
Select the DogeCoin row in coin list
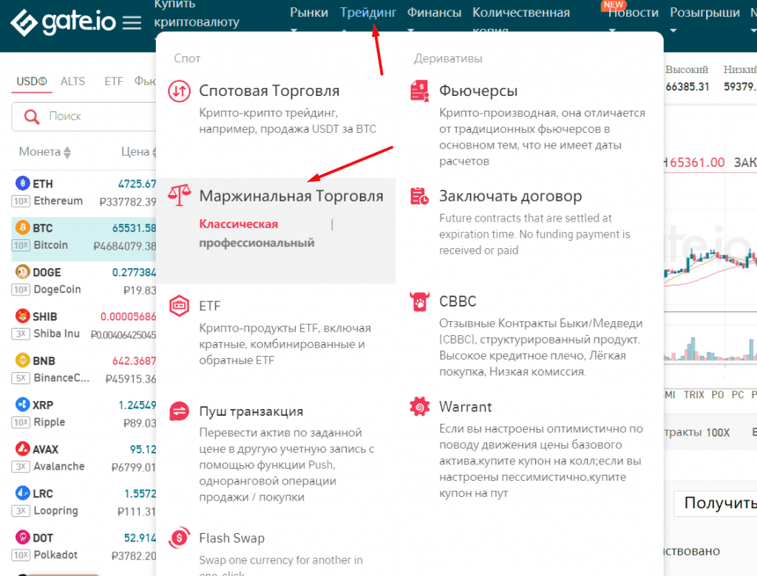point(84,283)
